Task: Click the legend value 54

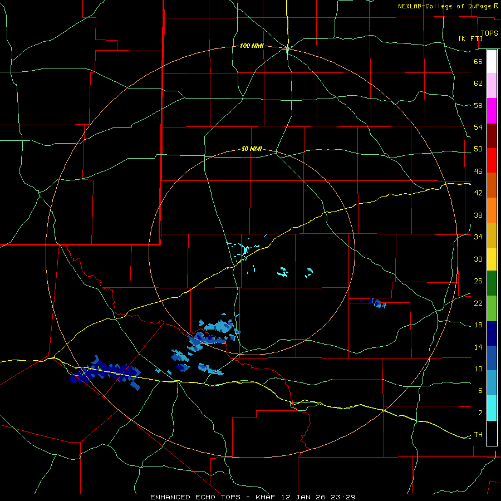Action: tap(478, 127)
